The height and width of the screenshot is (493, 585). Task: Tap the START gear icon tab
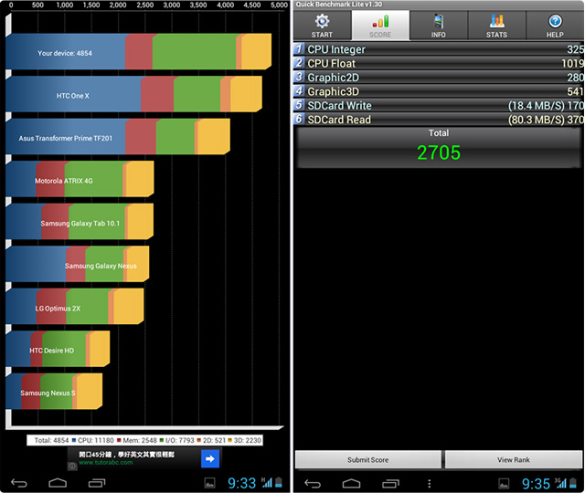[x=322, y=26]
